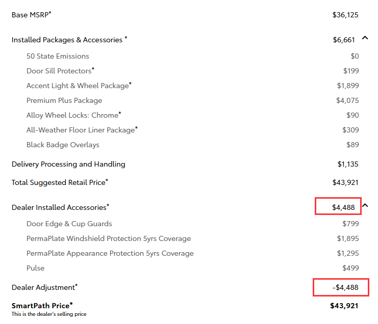The height and width of the screenshot is (324, 378).
Task: Select the Premium Plus Package line item
Action: (64, 100)
